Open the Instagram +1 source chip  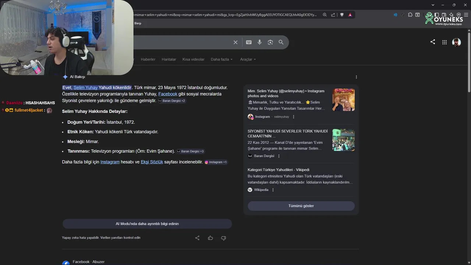point(216,162)
